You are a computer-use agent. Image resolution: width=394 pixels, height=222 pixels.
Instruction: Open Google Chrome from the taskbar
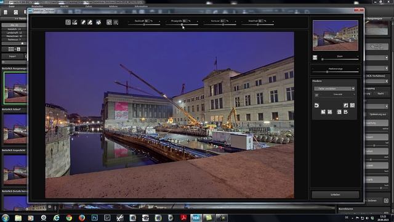click(69, 218)
